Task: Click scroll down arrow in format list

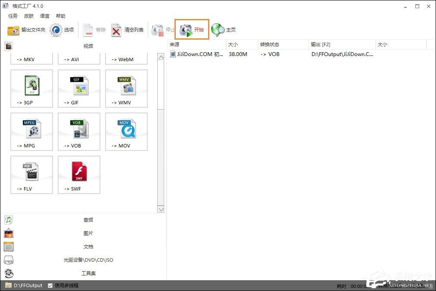Action: click(161, 209)
